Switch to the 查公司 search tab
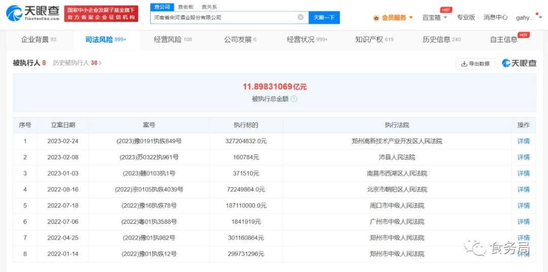The height and width of the screenshot is (272, 548). point(162,7)
